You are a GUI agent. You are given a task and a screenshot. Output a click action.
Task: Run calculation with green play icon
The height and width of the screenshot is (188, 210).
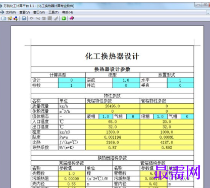(x=64, y=19)
